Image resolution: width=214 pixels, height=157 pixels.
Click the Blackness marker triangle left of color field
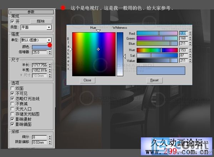(71, 49)
